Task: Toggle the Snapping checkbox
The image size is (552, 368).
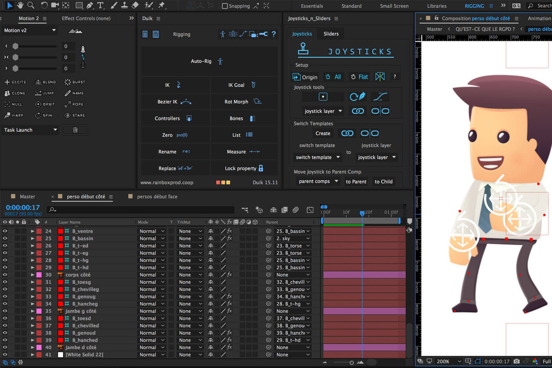Action: coord(225,6)
